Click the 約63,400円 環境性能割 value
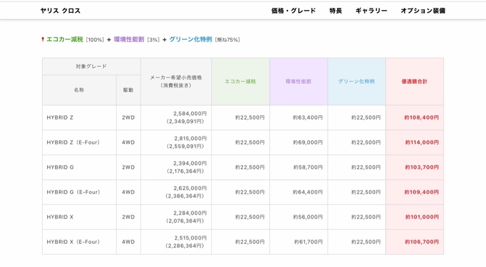The image size is (486, 267). 308,118
